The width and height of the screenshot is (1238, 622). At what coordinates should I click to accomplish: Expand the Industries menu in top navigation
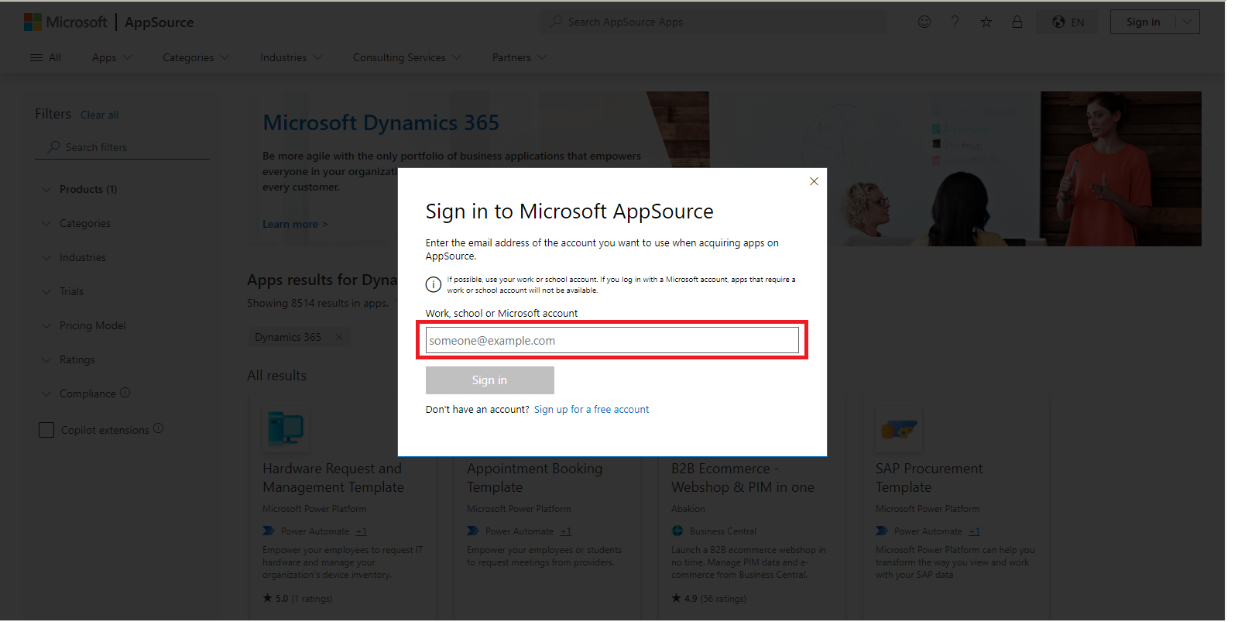coord(291,57)
